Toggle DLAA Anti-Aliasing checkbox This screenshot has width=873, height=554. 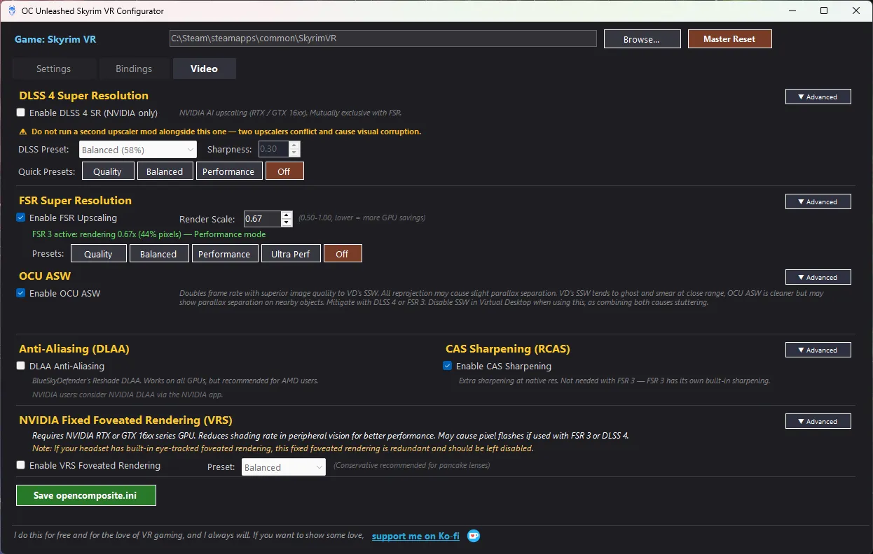(21, 366)
